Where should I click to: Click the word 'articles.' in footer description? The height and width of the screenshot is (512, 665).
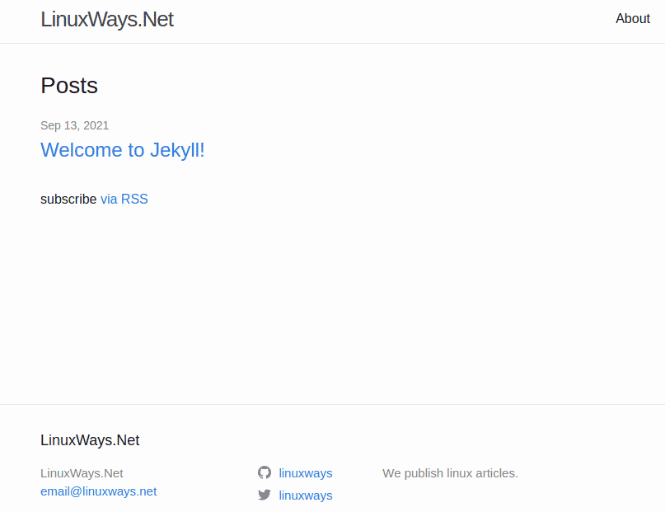click(497, 473)
